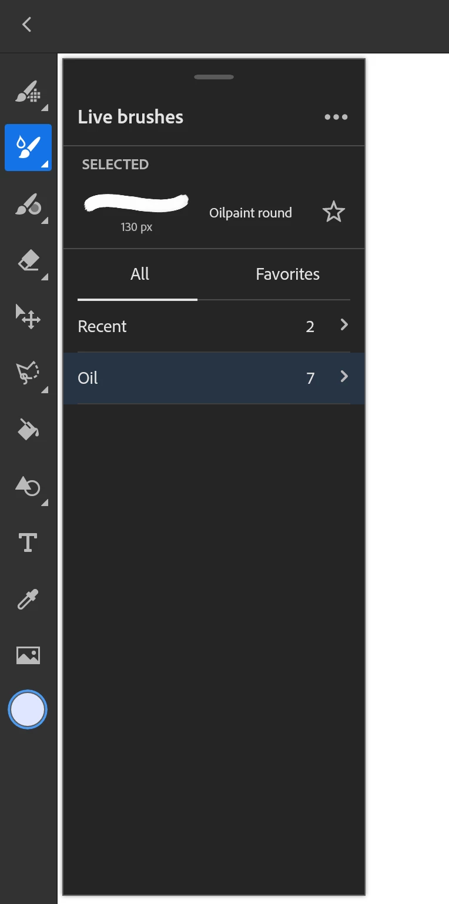
Task: Toggle favorite star for Oilpaint round
Action: coord(334,212)
